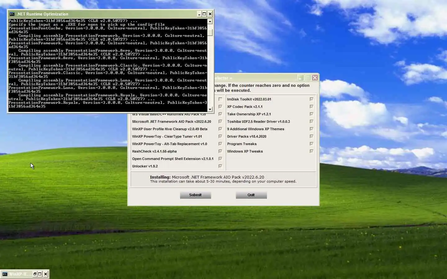447x279 pixels.
Task: Close the selector dialog window
Action: click(315, 78)
